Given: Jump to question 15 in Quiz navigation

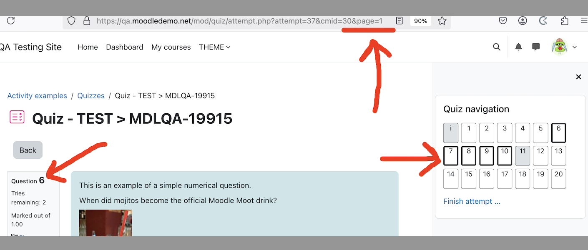Looking at the screenshot, I should pyautogui.click(x=469, y=179).
